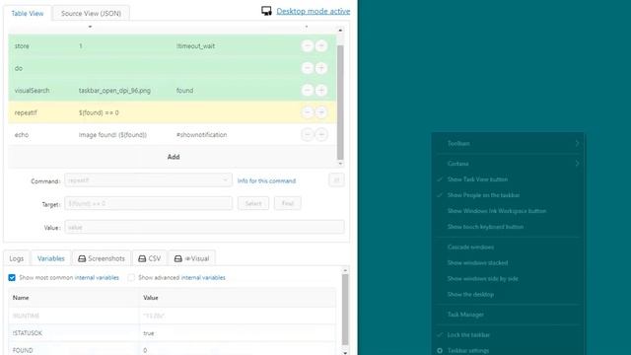Click the storage icon on Visual tab
The width and height of the screenshot is (631, 355).
178,258
